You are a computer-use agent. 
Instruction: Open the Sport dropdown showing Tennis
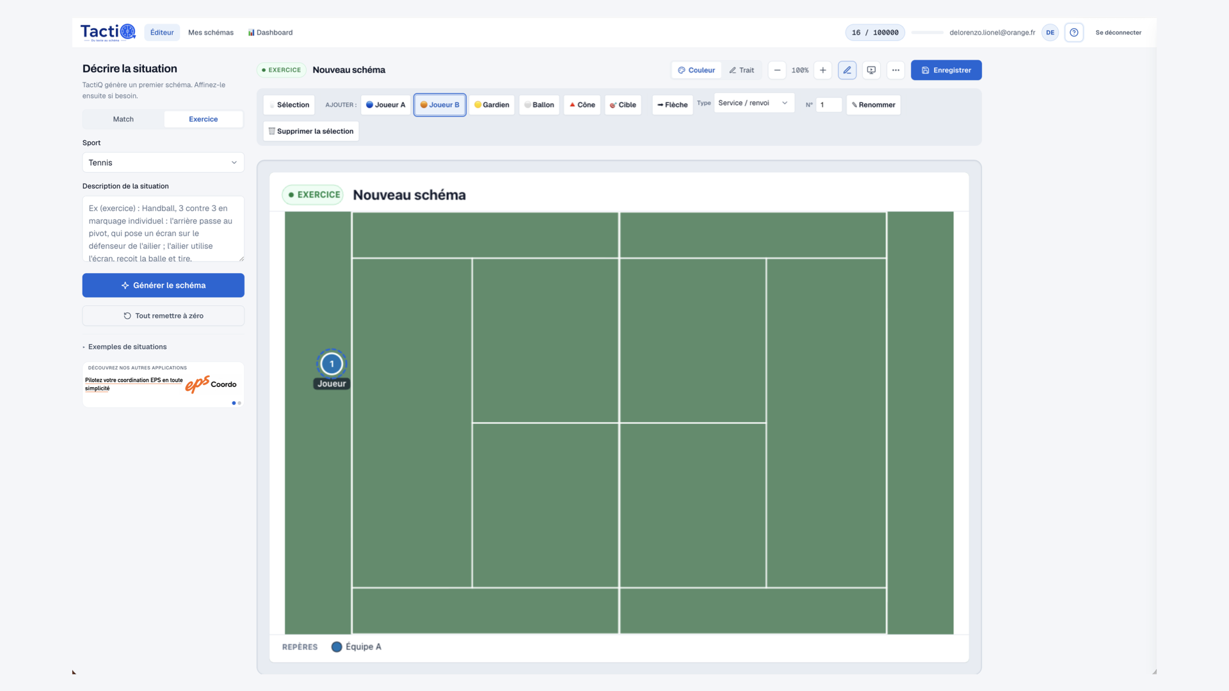pos(163,163)
